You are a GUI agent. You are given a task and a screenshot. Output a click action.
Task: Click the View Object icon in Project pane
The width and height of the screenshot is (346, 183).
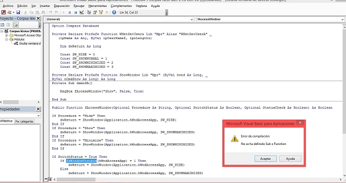coord(8,25)
